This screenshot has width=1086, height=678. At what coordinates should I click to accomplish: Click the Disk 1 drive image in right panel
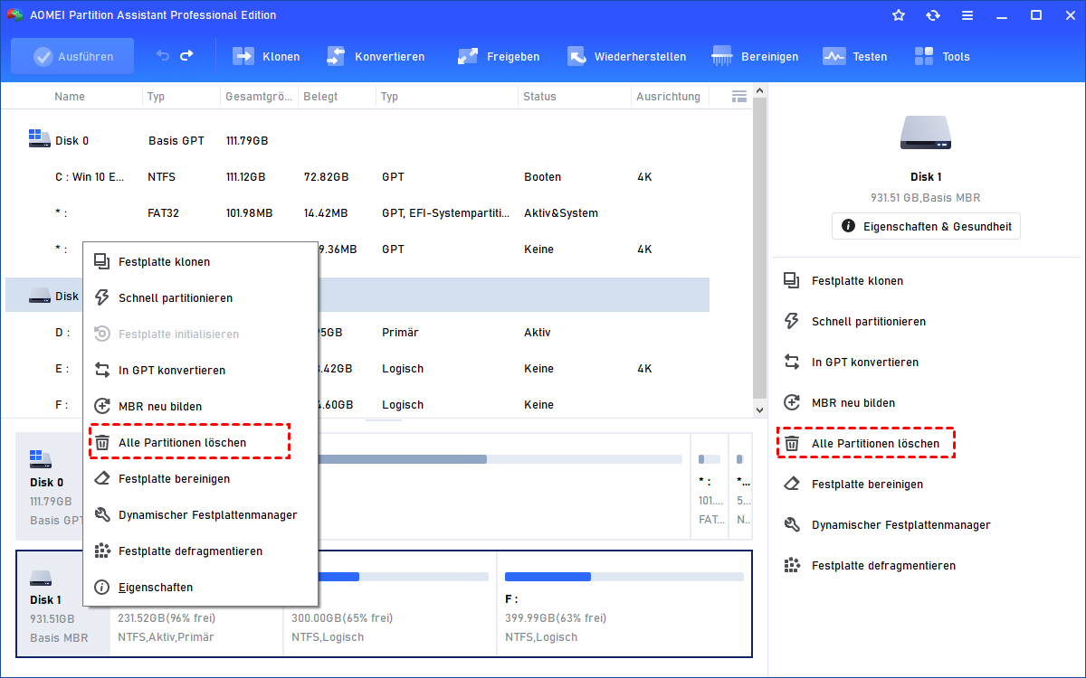pyautogui.click(x=926, y=132)
